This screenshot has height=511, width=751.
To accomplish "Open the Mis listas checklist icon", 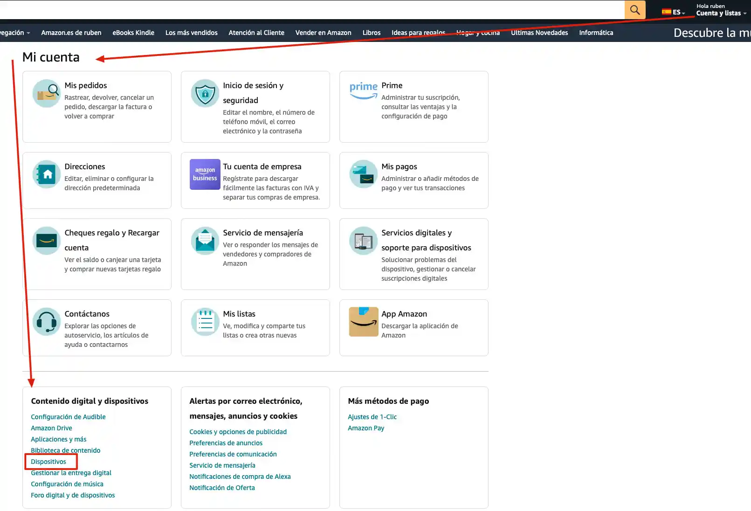I will pos(205,322).
